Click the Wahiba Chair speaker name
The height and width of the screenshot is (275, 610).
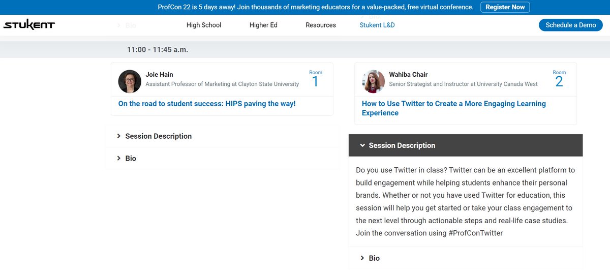[x=409, y=75]
